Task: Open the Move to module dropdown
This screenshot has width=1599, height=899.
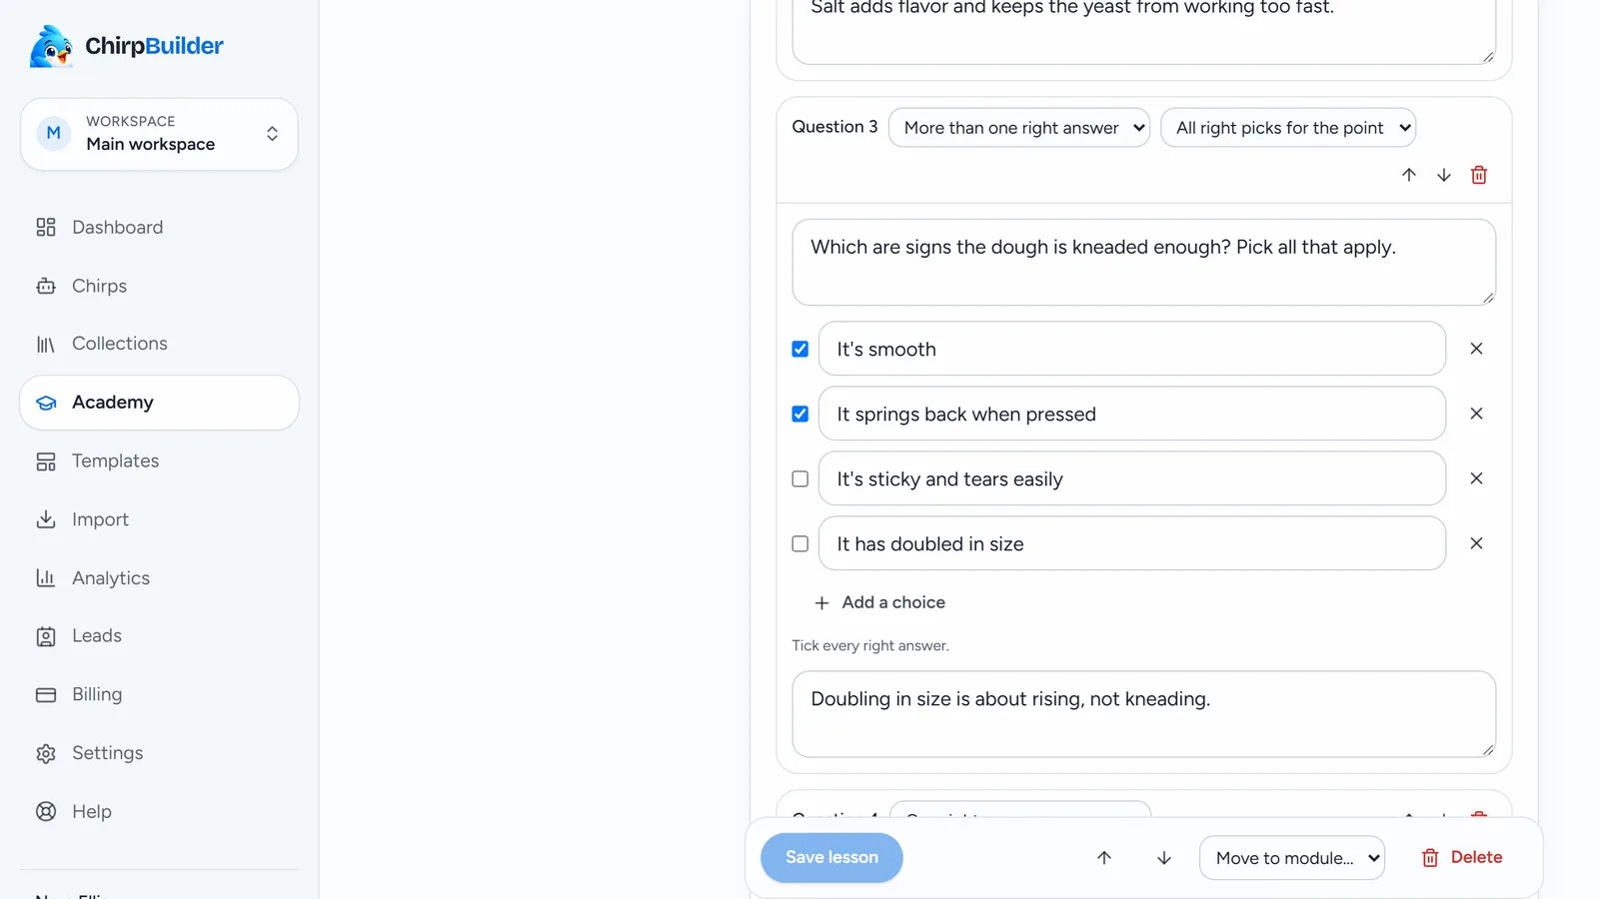Action: click(x=1292, y=858)
